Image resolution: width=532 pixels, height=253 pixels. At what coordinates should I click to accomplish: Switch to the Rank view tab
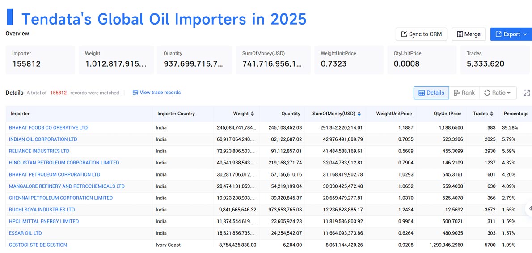464,93
